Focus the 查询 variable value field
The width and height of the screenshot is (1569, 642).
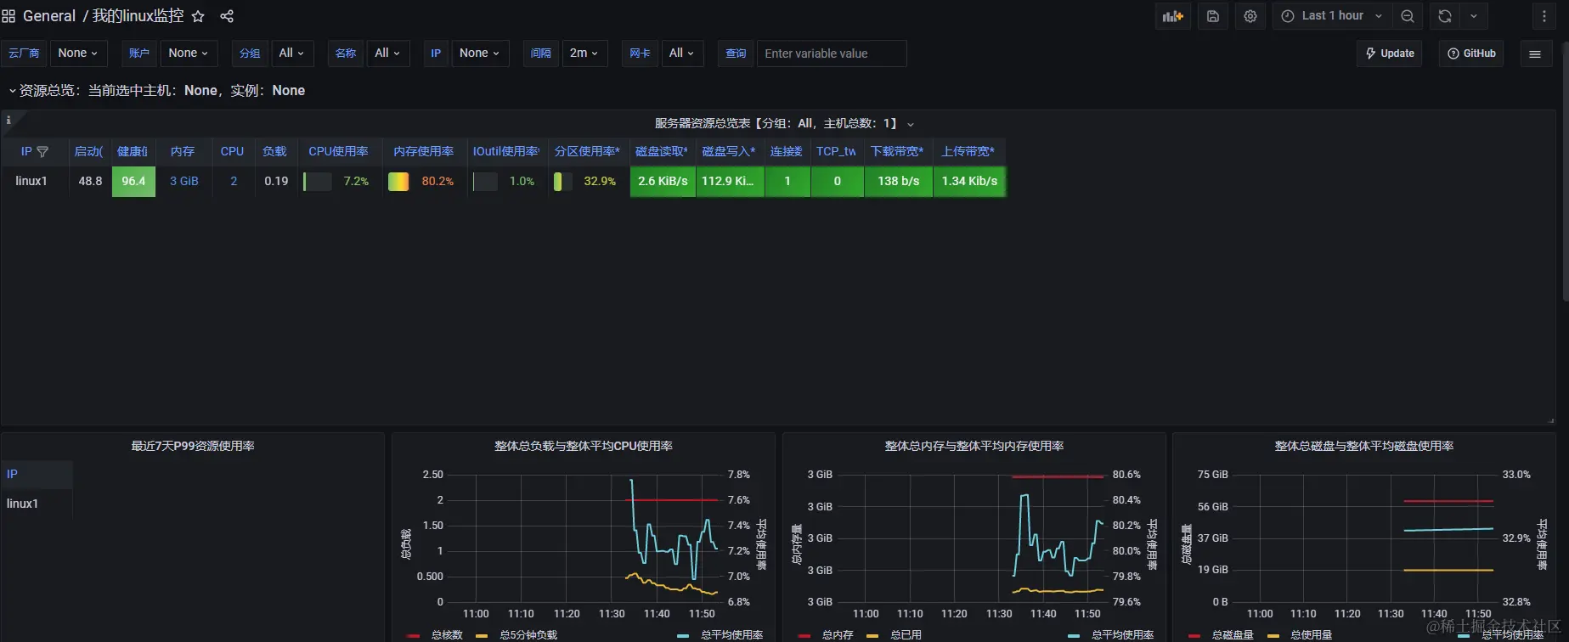click(x=832, y=53)
